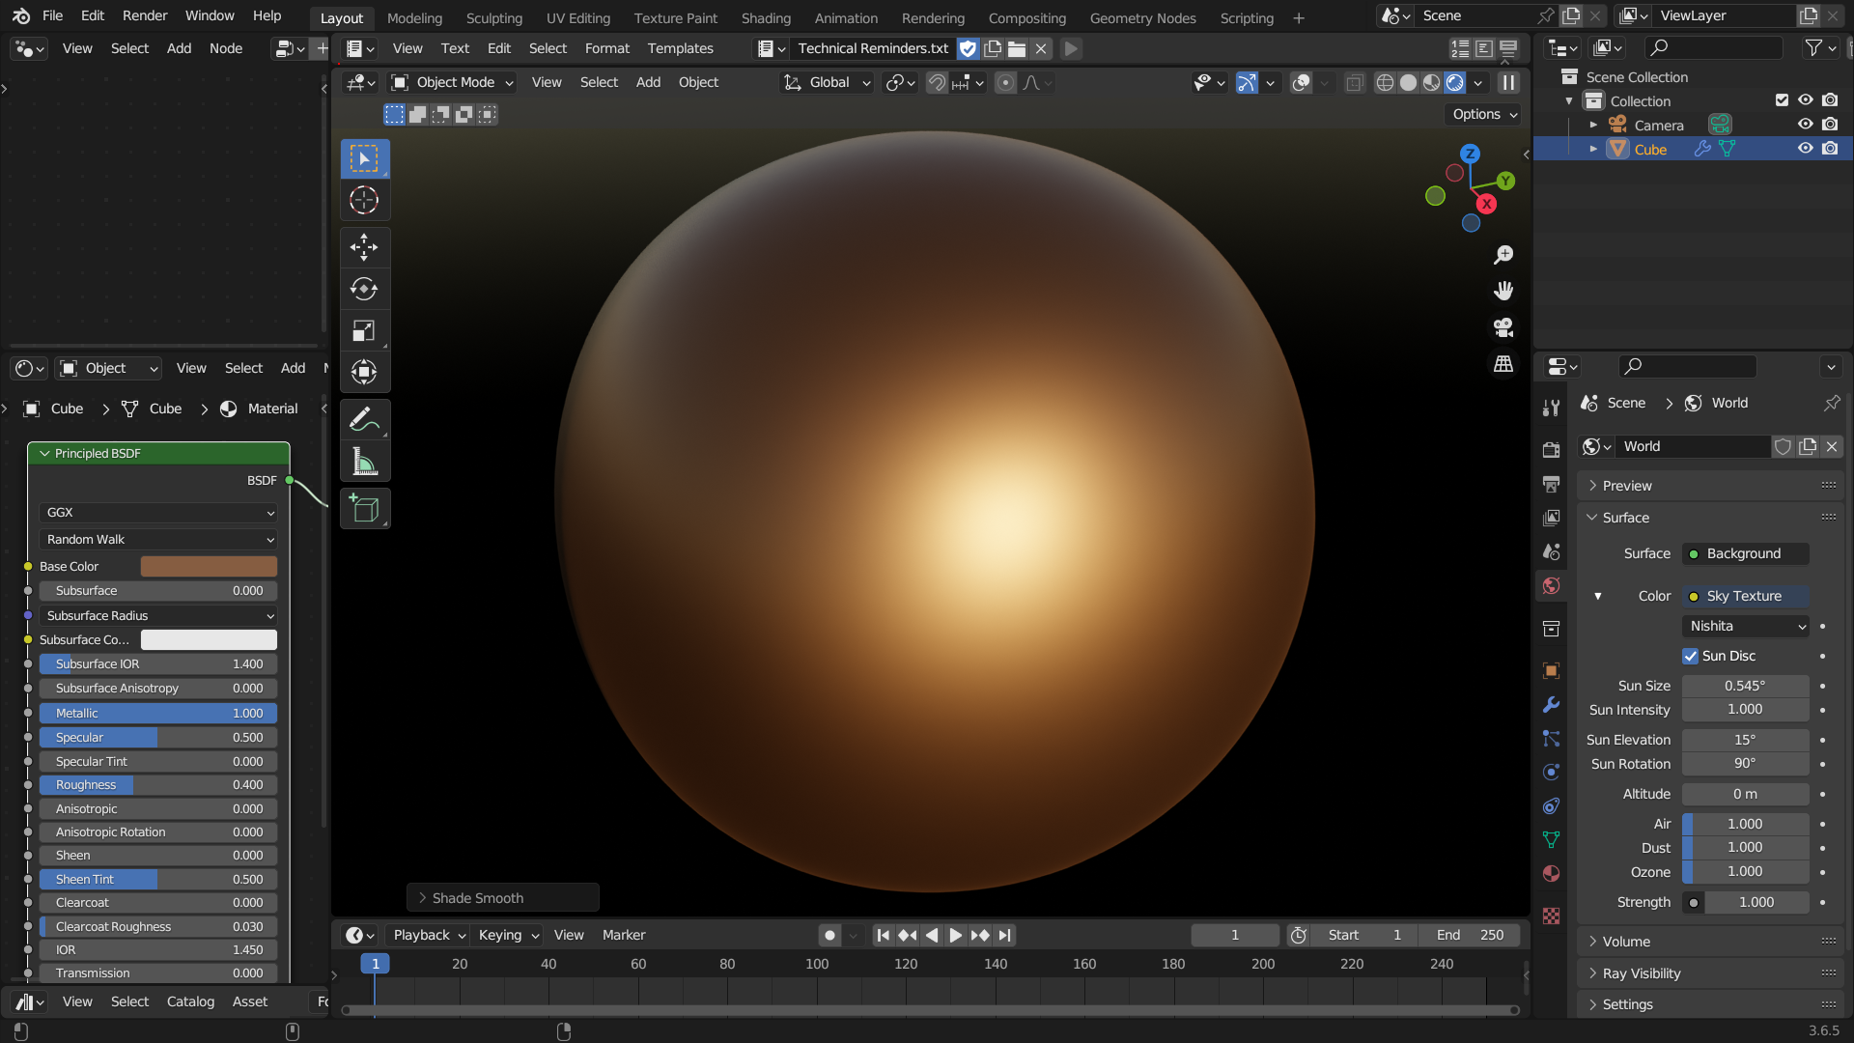This screenshot has height=1043, width=1854.
Task: Open the Texture properties checker icon
Action: (1551, 916)
